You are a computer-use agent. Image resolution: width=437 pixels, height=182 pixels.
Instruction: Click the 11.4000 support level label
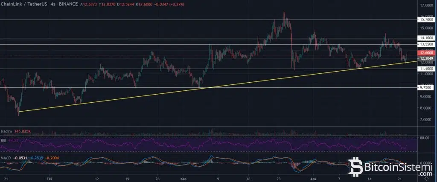(x=427, y=69)
